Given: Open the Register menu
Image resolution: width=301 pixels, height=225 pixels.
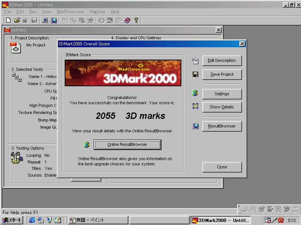Looking at the screenshot, I should pyautogui.click(x=97, y=12).
